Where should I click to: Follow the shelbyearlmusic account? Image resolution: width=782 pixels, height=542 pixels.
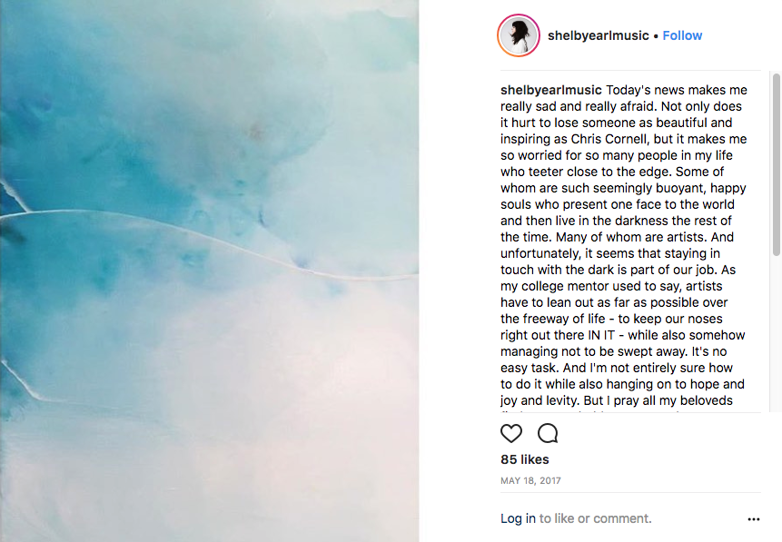(682, 35)
